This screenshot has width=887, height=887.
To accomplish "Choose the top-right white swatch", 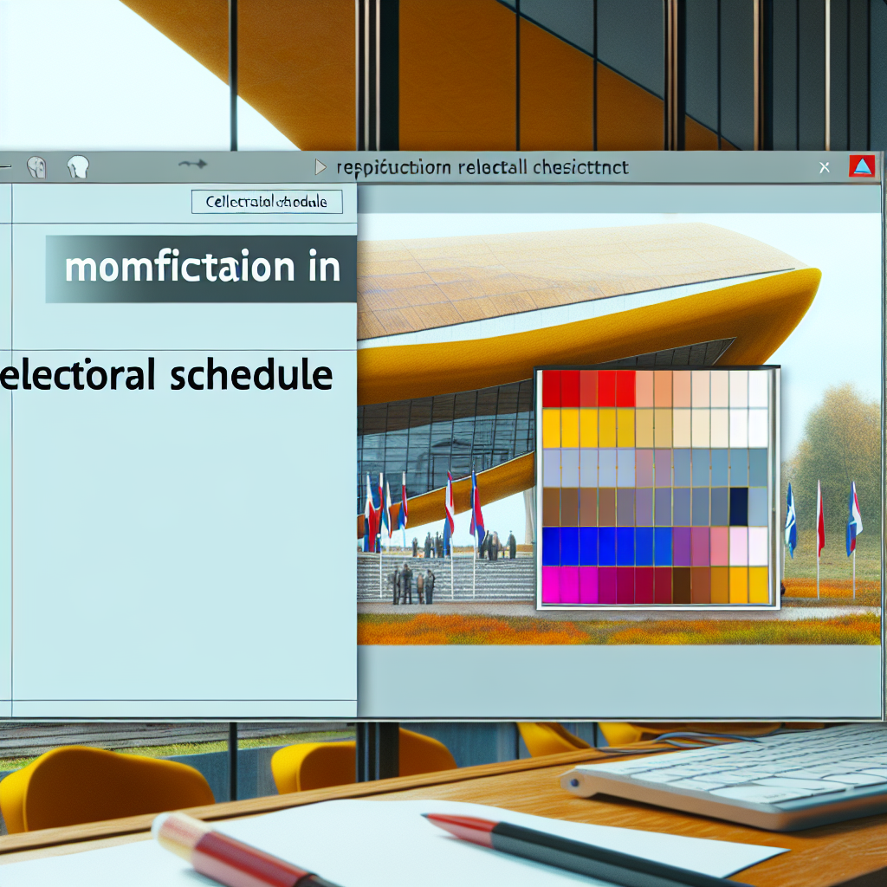I will (x=758, y=389).
